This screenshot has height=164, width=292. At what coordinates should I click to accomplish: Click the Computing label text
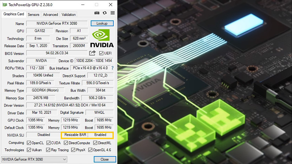click(x=16, y=143)
